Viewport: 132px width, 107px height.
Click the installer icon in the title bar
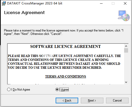[x=4, y=3]
